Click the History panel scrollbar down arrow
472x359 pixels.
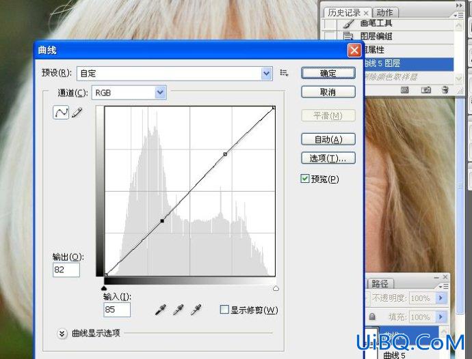tap(458, 78)
